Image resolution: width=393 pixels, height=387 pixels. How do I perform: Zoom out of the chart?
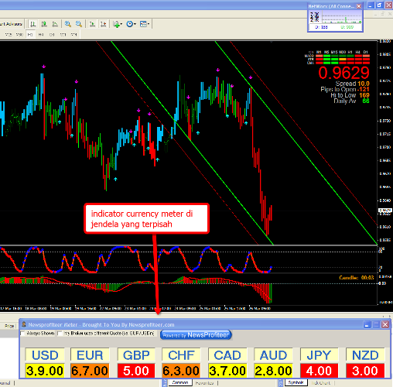(x=79, y=24)
